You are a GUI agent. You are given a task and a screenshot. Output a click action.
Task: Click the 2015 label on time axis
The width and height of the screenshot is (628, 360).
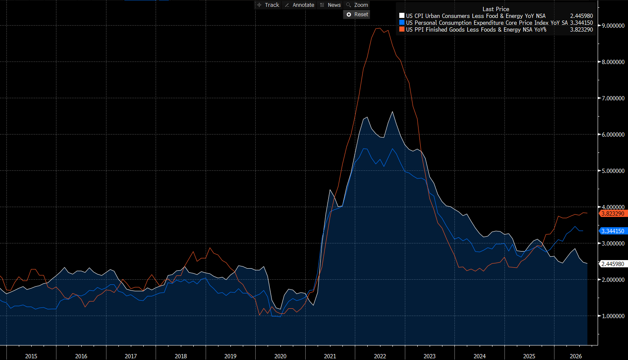click(31, 356)
